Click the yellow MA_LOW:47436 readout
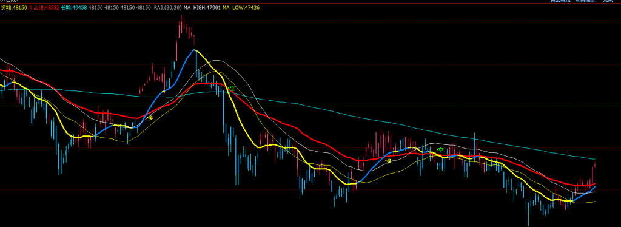 [x=241, y=8]
